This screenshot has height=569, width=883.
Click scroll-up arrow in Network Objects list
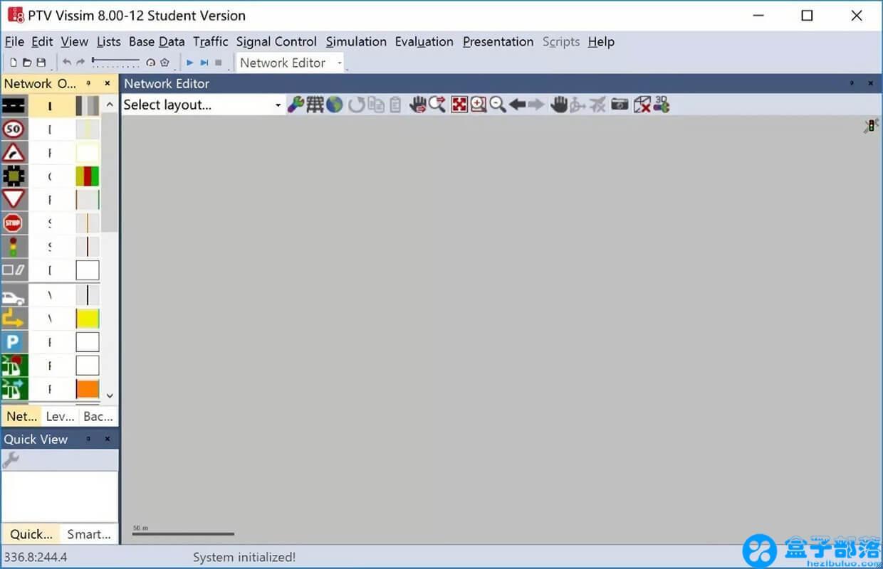pos(110,105)
